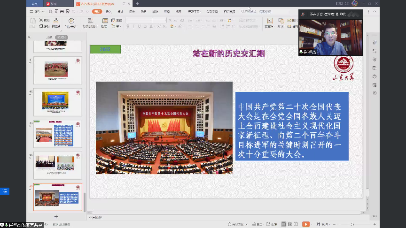The height and width of the screenshot is (228, 406).
Task: Click the cut scissors icon
Action: tap(41, 20)
